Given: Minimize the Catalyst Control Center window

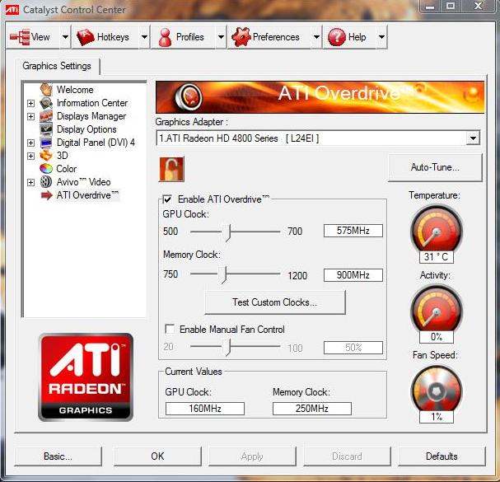Looking at the screenshot, I should point(430,6).
